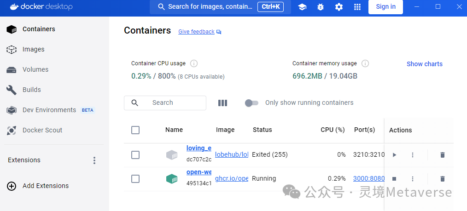Image resolution: width=467 pixels, height=211 pixels.
Task: Tick the checkbox for open-we container
Action: [x=135, y=179]
